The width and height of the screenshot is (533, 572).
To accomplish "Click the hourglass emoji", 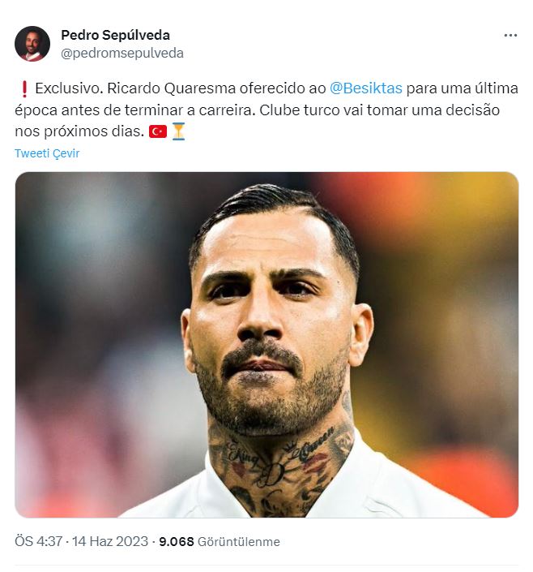I will point(178,131).
